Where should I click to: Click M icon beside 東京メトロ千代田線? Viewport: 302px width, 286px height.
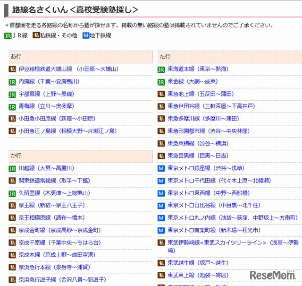coord(161,181)
